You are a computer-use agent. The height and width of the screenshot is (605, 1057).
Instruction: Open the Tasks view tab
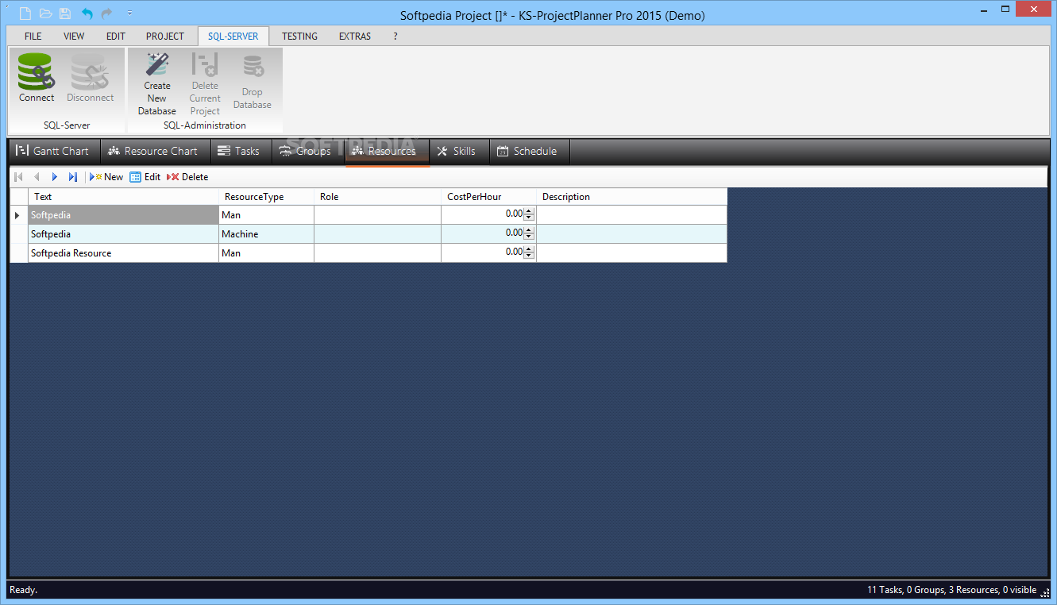(x=241, y=151)
